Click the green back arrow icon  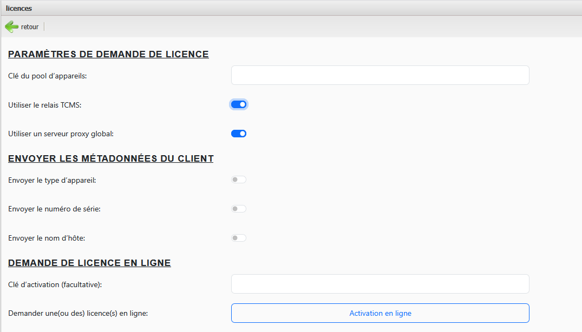coord(11,26)
